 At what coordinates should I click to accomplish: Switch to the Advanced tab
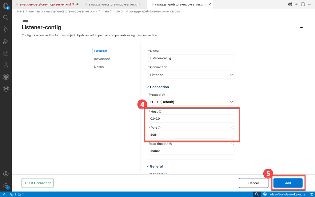point(102,59)
